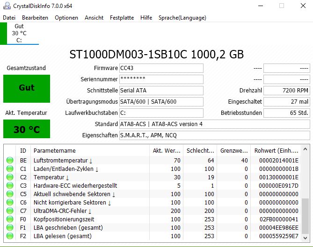Click green status icon of Laden/Entladen-Zyklen row
Screen dimensions: 313x247
10,169
